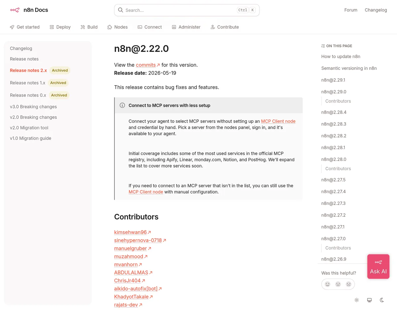Jump to Semantic versioning in n8n

pyautogui.click(x=349, y=68)
